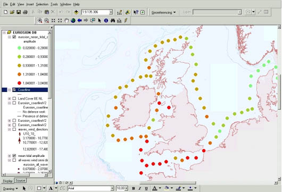Select the Pan hand tool
Viewport: 282px width, 192px height.
67,21
